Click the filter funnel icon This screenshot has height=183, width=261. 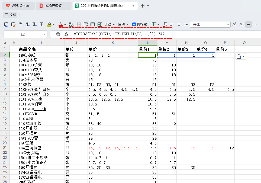[21, 24]
